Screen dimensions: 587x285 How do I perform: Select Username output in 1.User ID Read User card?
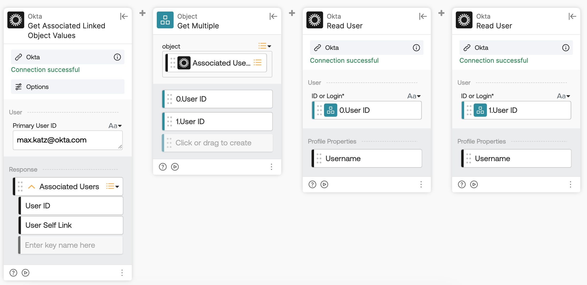[516, 159]
